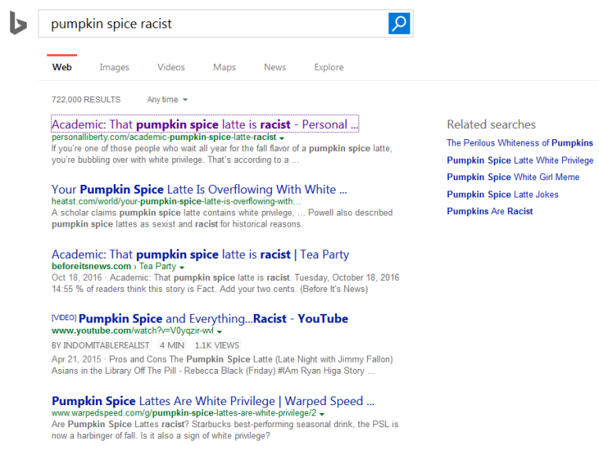This screenshot has width=599, height=450.
Task: Open dropdown arrow beside beforeitsnews.com Tea Party
Action: coord(182,267)
